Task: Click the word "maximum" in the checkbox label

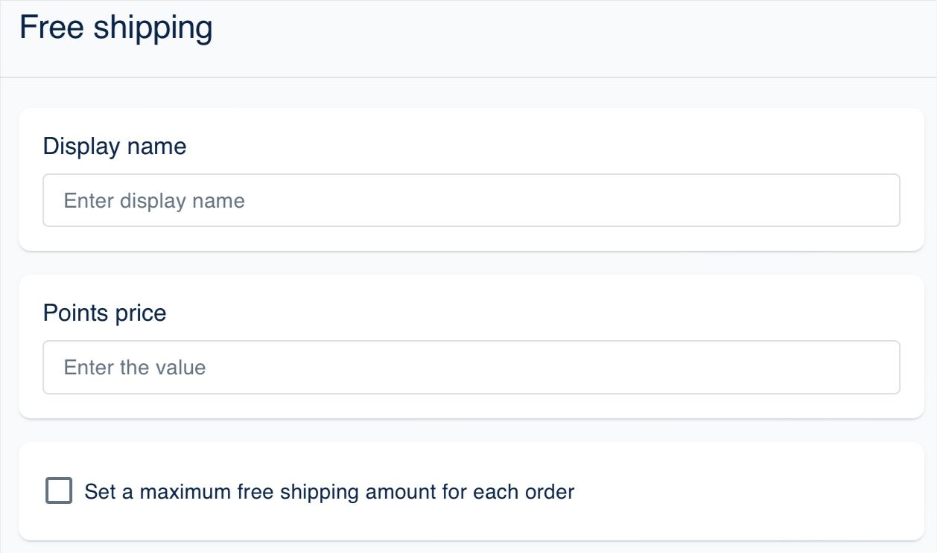Action: (x=185, y=492)
